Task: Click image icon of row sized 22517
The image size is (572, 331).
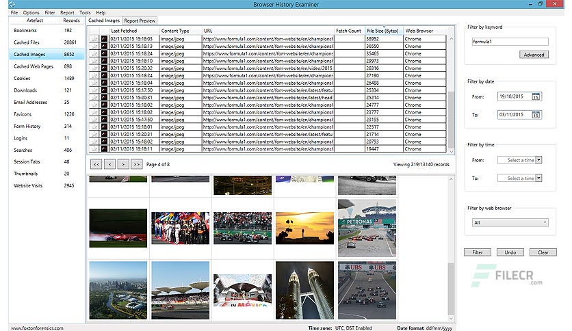Action: pos(104,127)
